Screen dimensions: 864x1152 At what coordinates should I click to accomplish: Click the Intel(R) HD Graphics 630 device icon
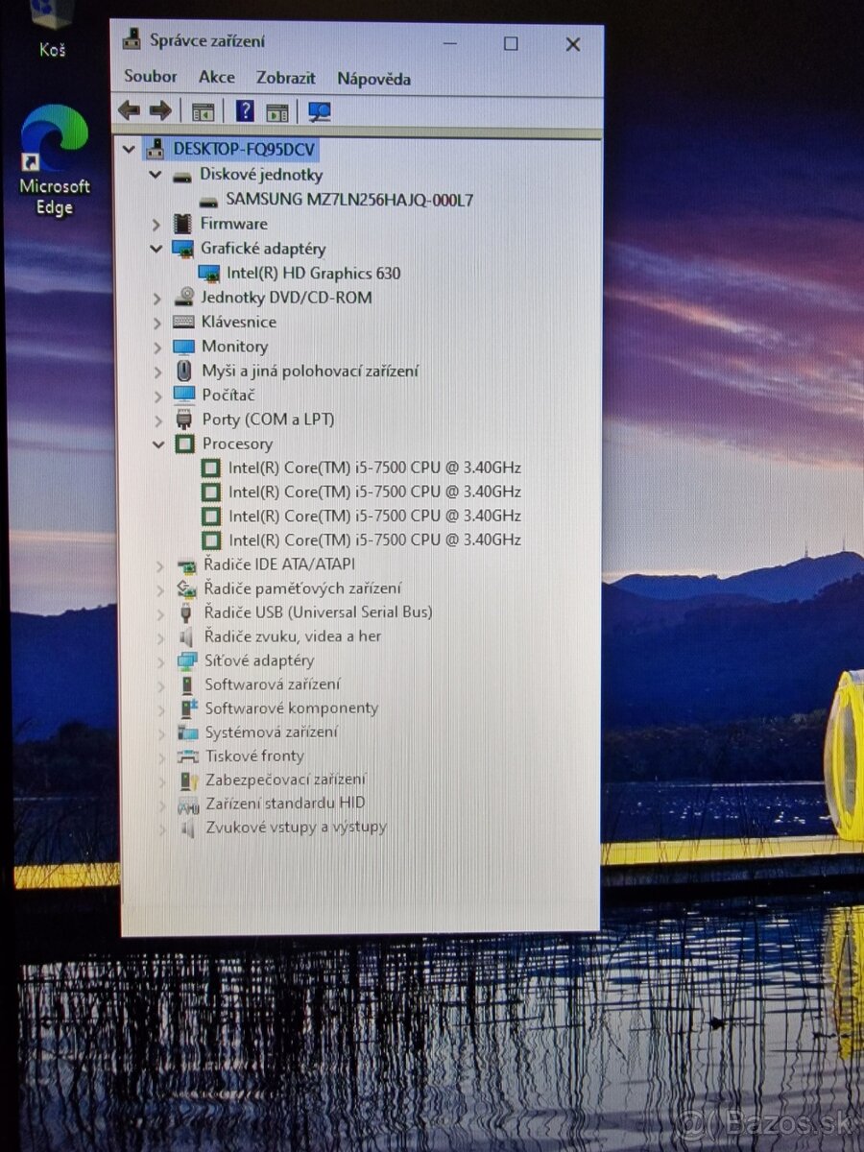point(208,273)
